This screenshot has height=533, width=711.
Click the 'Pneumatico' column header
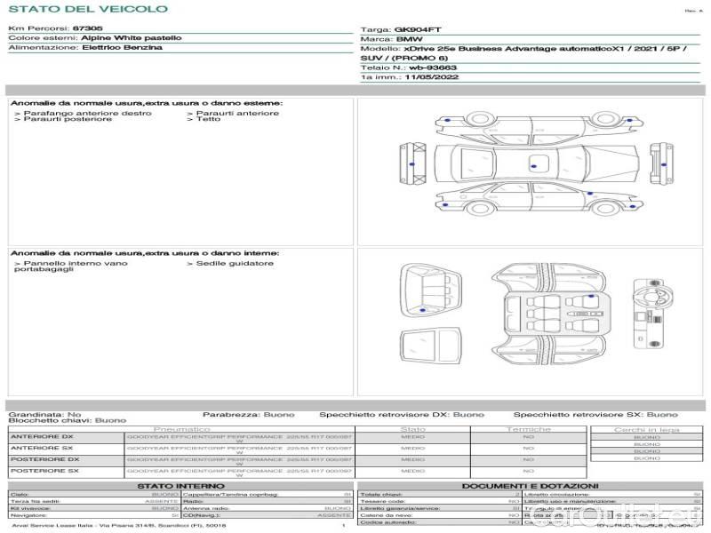click(182, 429)
